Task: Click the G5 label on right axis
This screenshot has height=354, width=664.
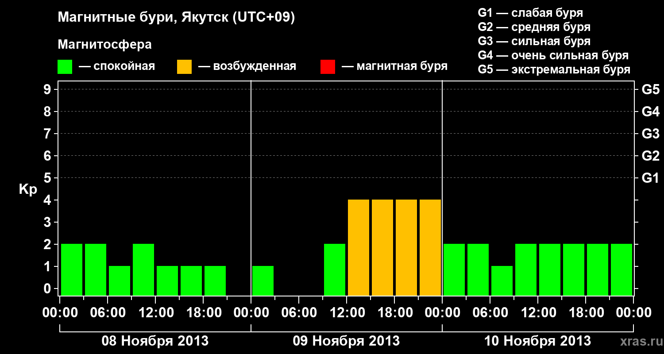Action: tap(650, 90)
